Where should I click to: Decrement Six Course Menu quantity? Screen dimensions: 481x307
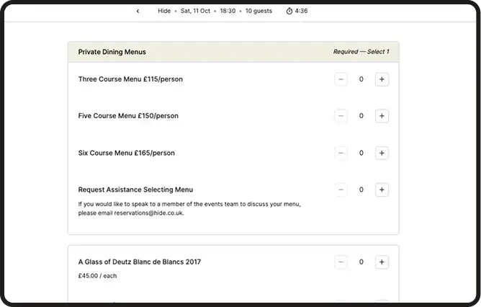click(x=341, y=153)
